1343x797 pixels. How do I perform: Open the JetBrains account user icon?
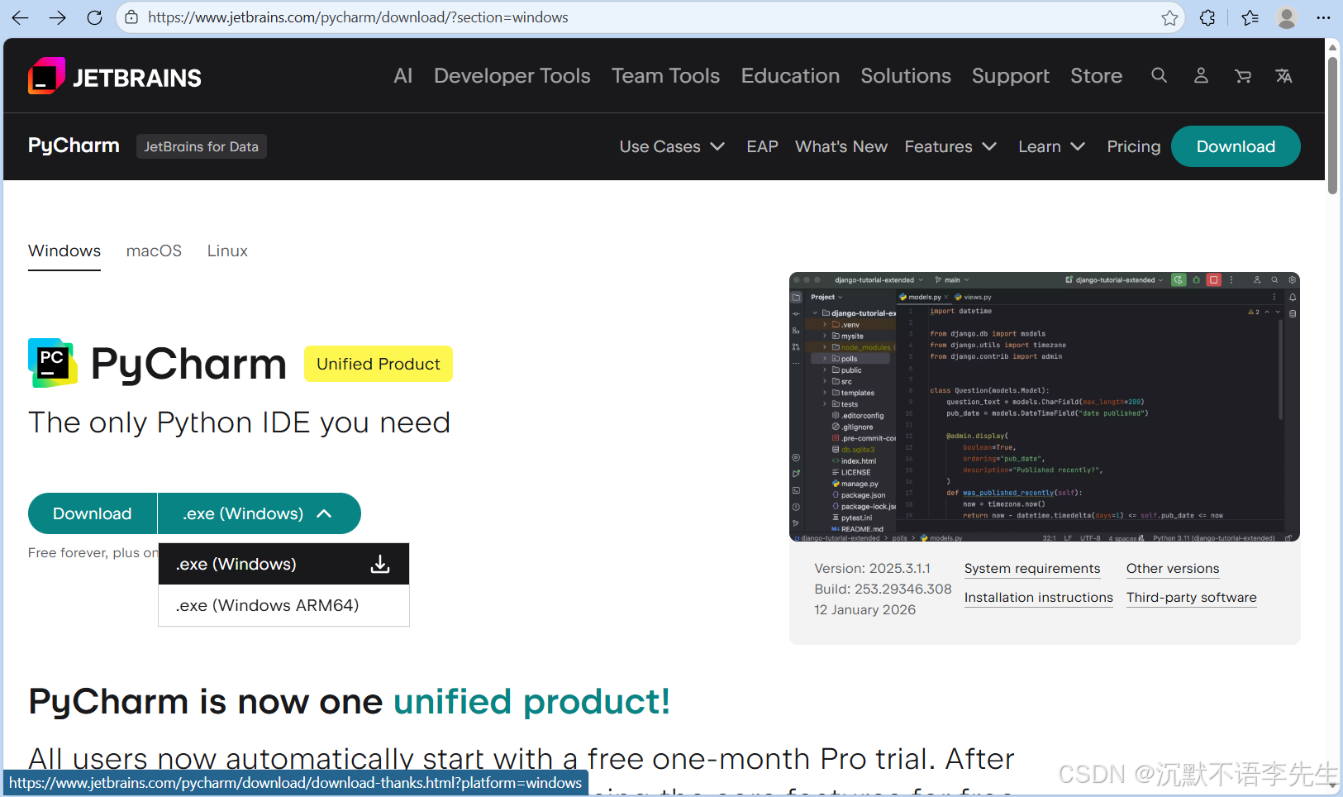1201,75
